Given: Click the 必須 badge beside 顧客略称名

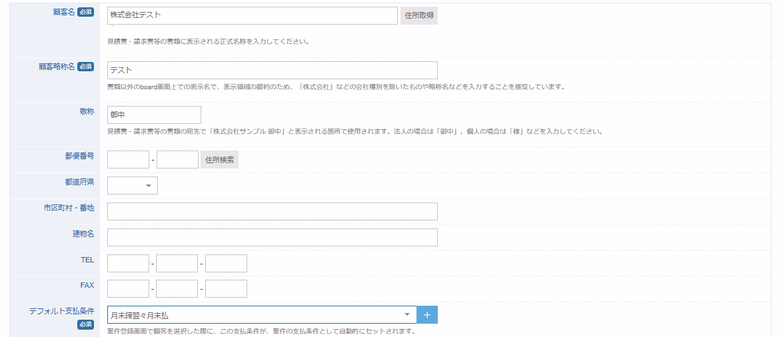Looking at the screenshot, I should (86, 67).
